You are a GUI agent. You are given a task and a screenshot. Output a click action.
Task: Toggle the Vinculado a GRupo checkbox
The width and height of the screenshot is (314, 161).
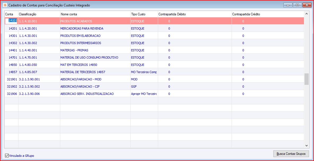[x=7, y=156]
